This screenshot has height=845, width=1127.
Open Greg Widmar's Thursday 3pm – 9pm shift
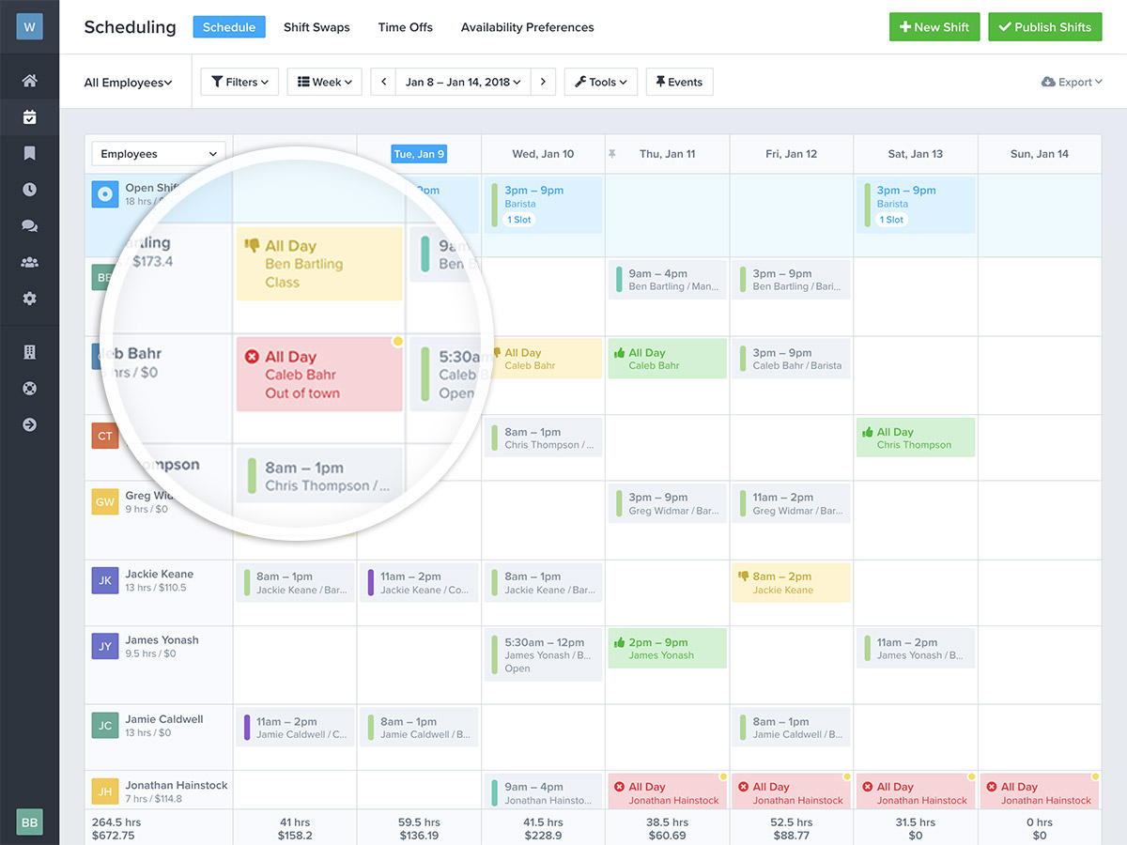pos(667,503)
